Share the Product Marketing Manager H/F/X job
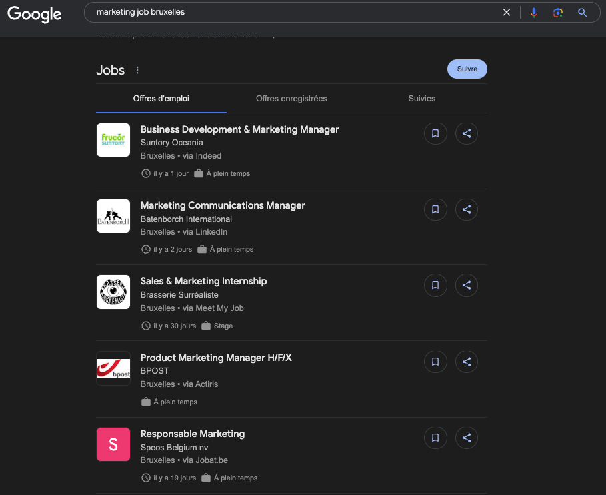The image size is (606, 495). point(467,362)
